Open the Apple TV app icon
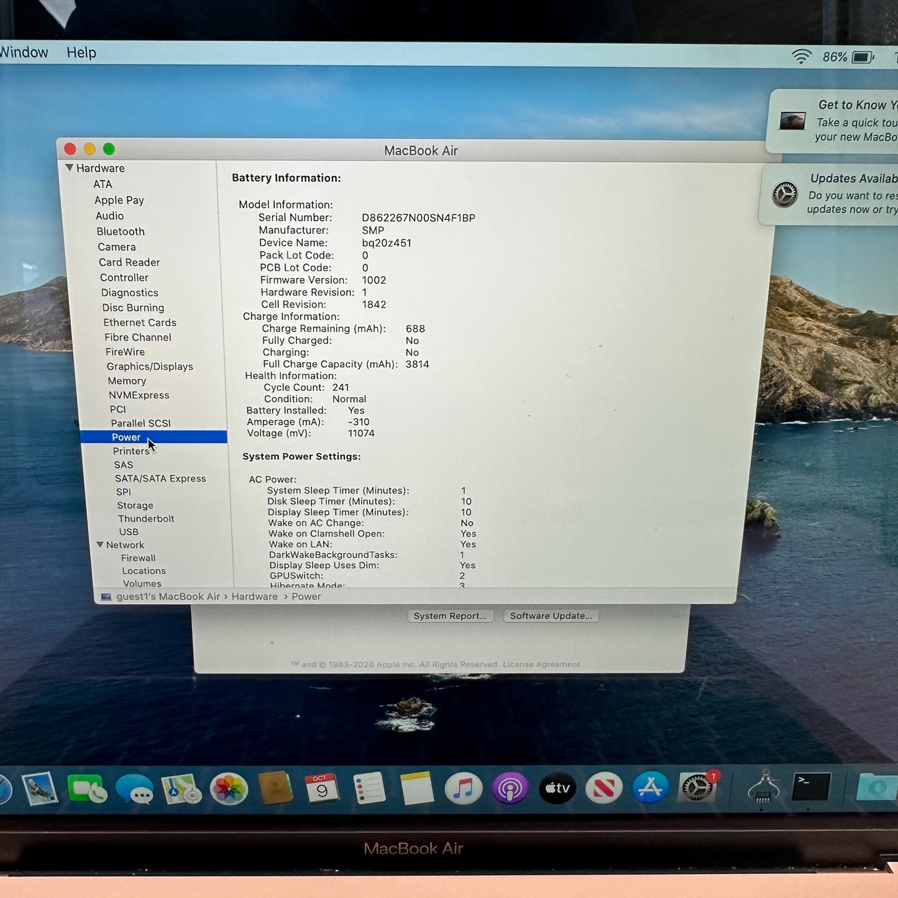 coord(557,788)
